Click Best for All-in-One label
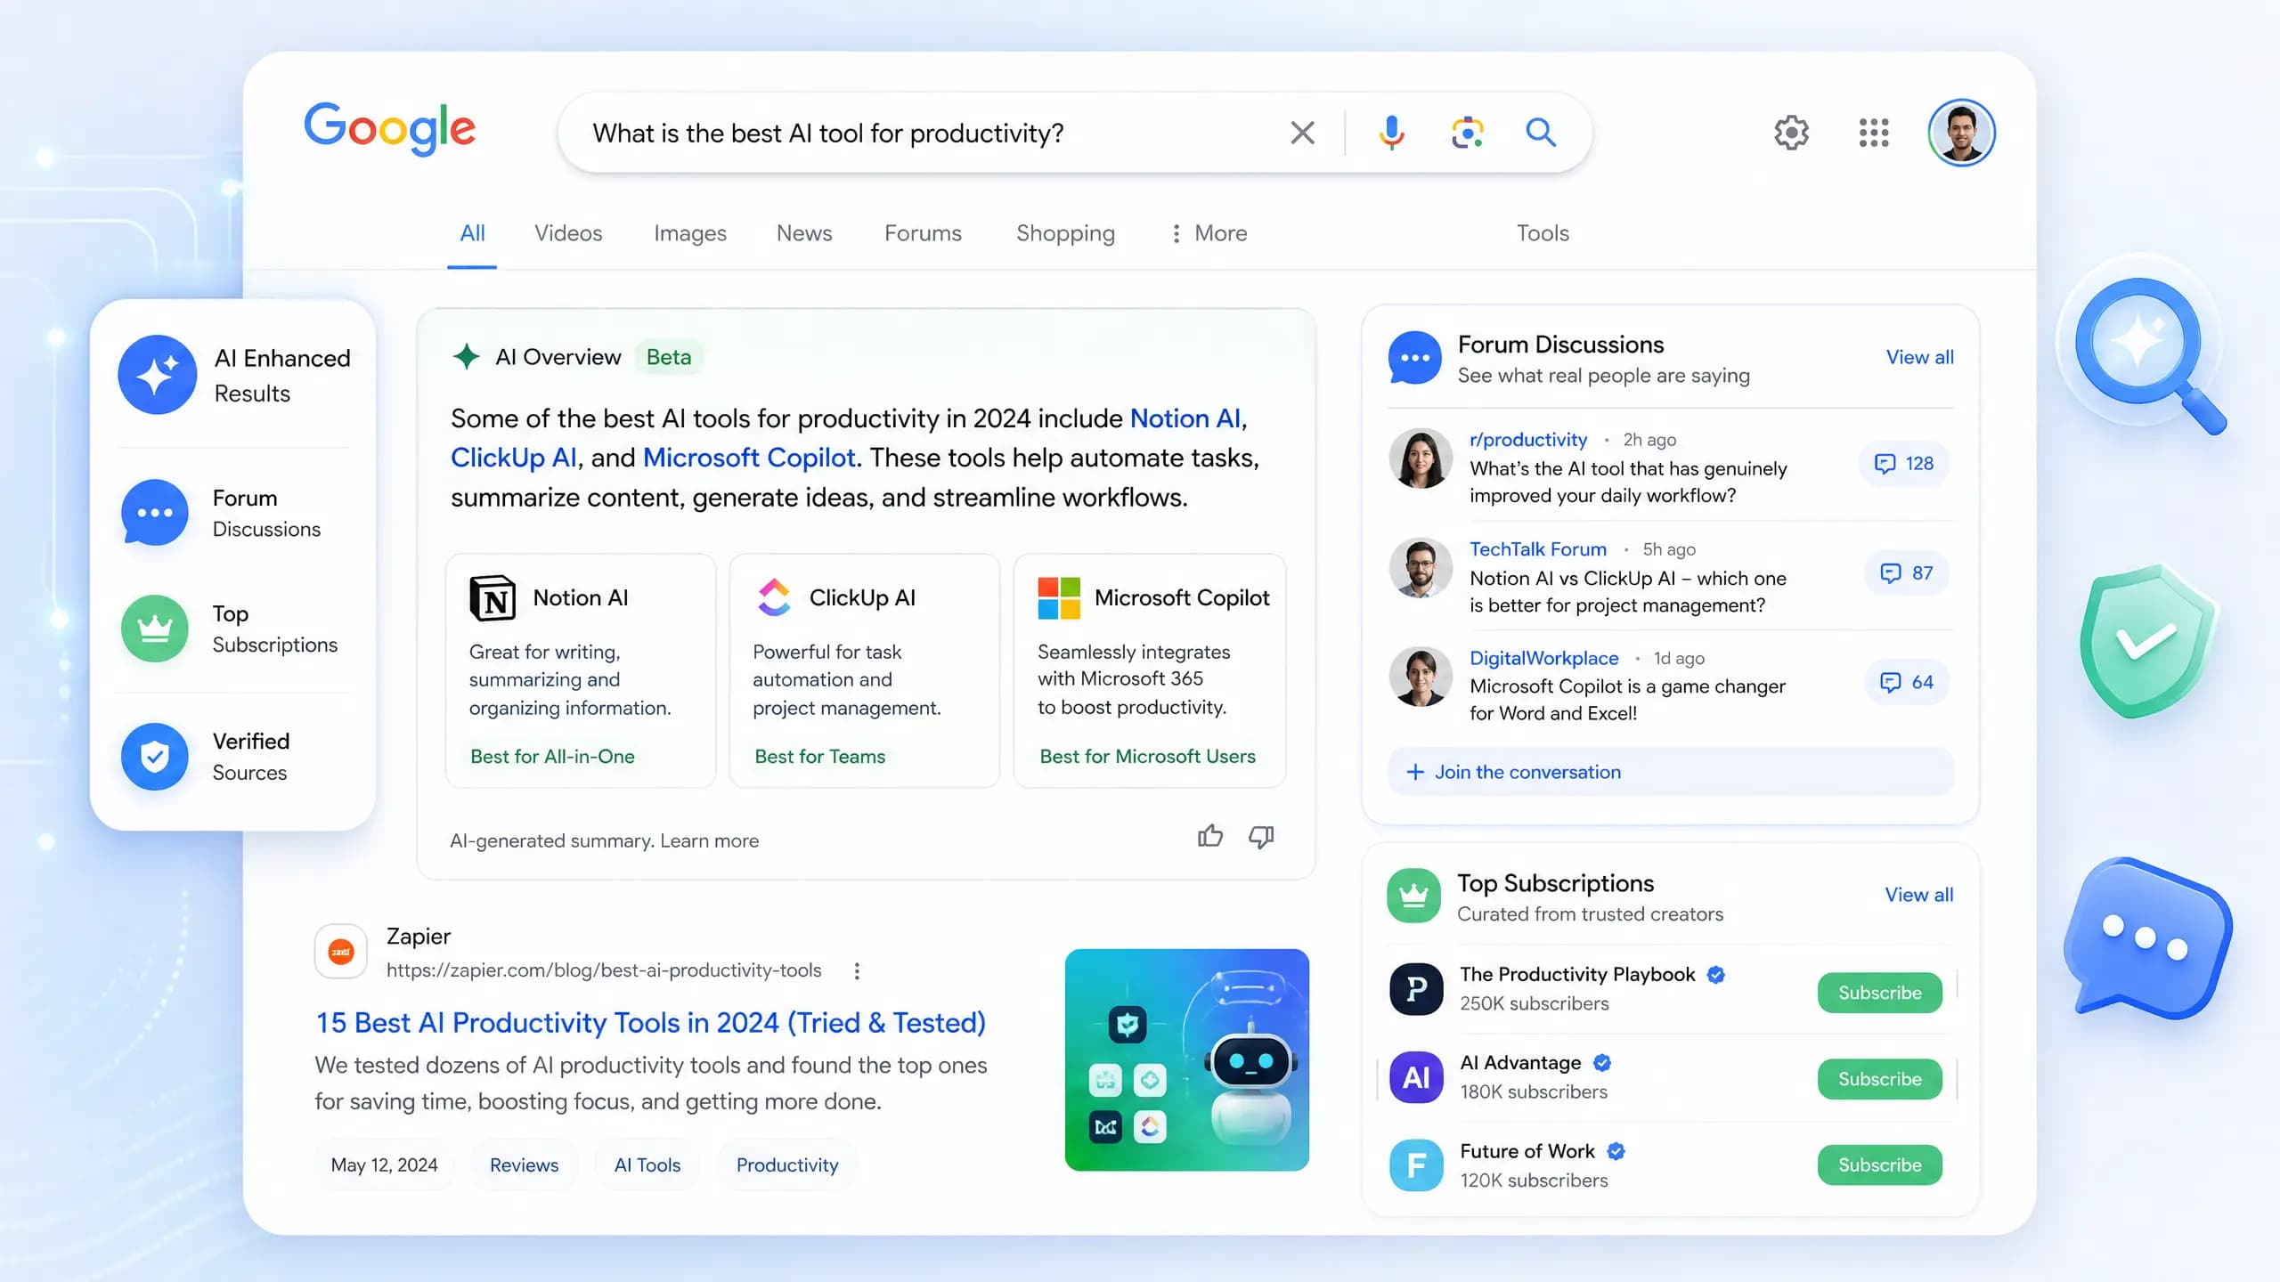This screenshot has width=2280, height=1282. click(x=552, y=756)
